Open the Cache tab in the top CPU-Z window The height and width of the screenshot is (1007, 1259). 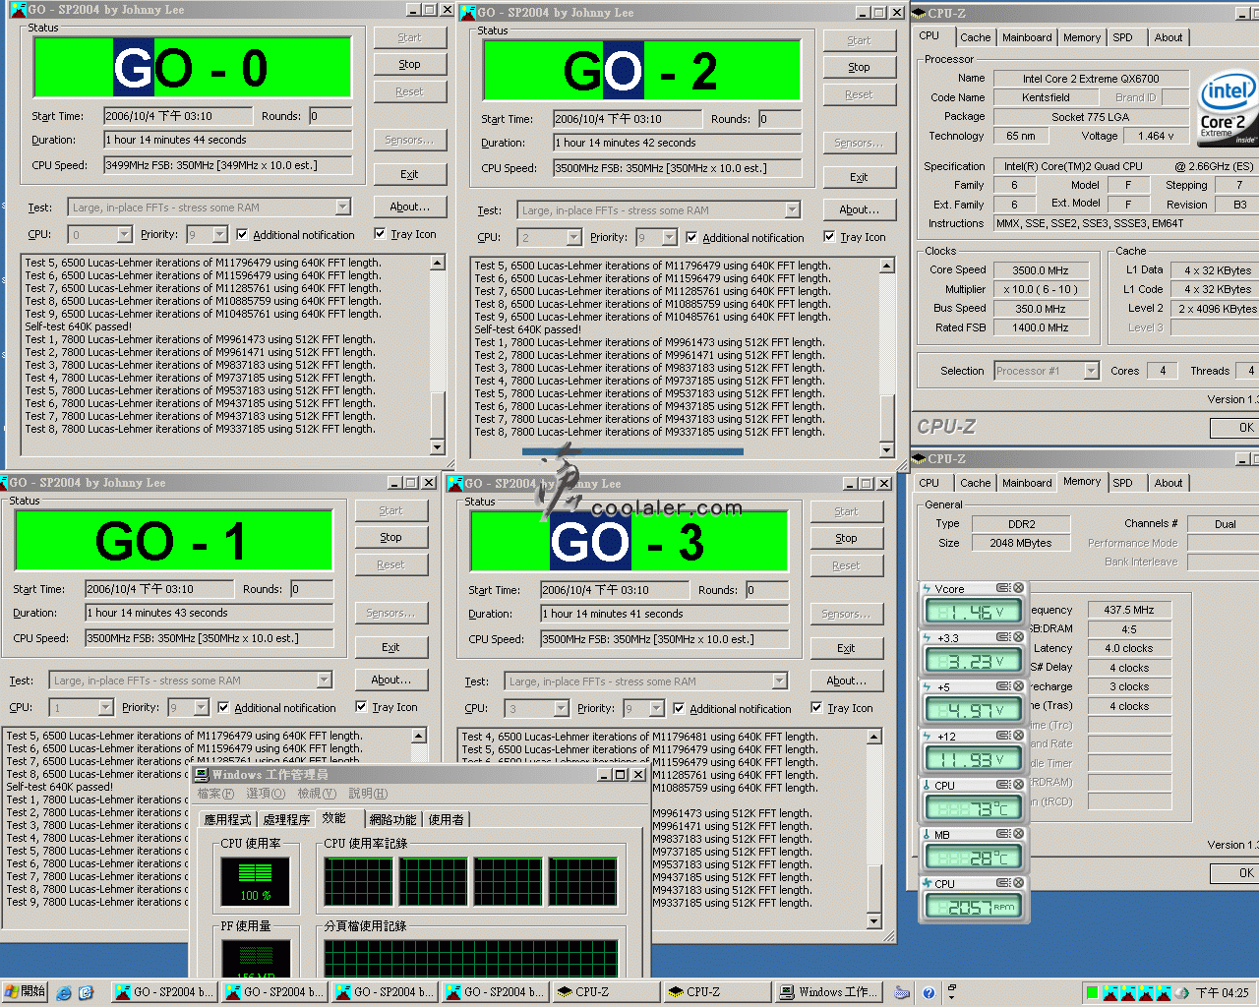tap(976, 37)
